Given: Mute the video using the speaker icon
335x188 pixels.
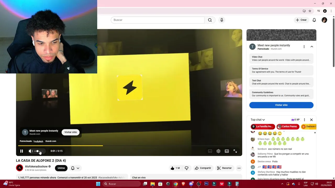Looking at the screenshot, I should click(x=31, y=151).
